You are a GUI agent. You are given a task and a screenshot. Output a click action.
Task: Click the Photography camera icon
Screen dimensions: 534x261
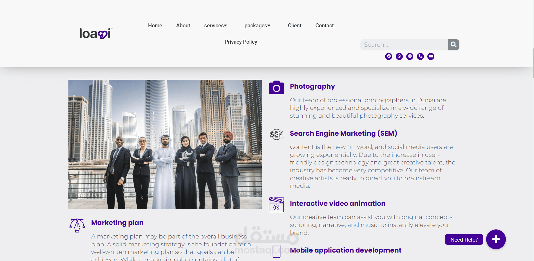[x=276, y=87]
